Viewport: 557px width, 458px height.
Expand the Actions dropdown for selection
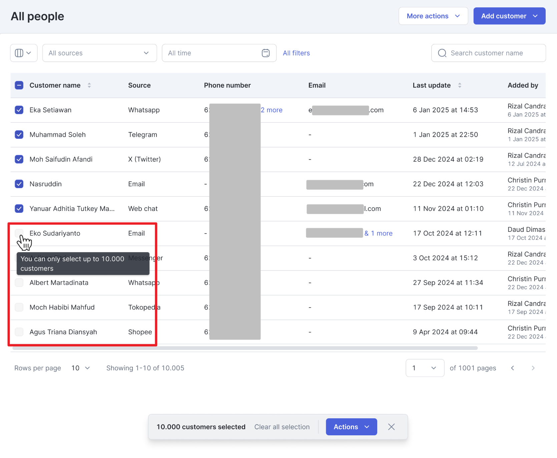pyautogui.click(x=352, y=427)
